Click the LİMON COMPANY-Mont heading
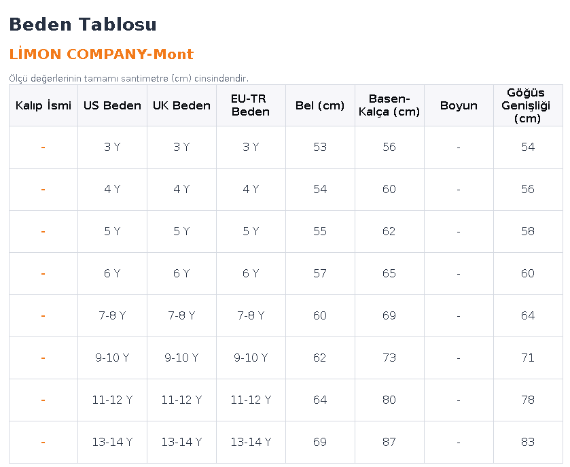Screen dimensions: 570x467 tap(101, 54)
